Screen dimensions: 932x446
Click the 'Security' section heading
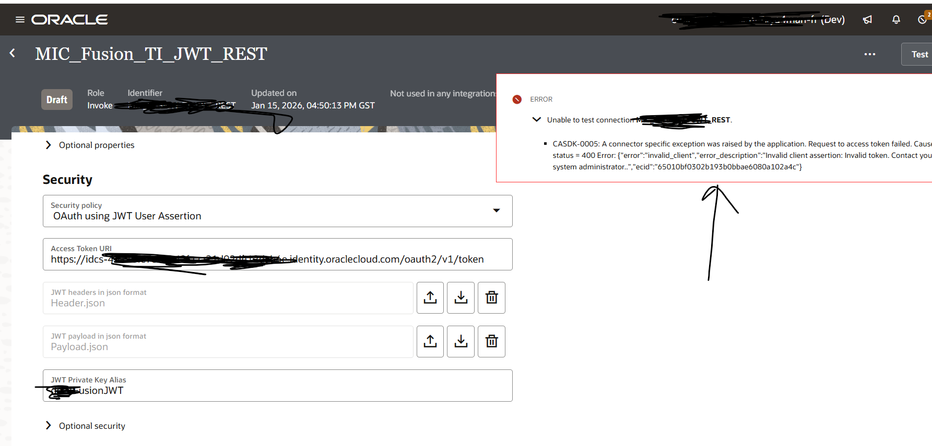pos(67,180)
